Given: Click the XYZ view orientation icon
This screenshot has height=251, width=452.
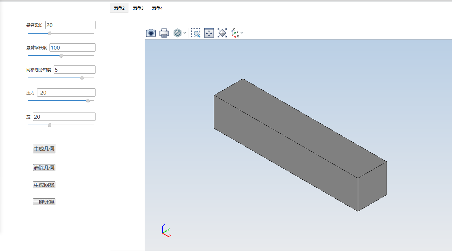Looking at the screenshot, I should pyautogui.click(x=235, y=33).
